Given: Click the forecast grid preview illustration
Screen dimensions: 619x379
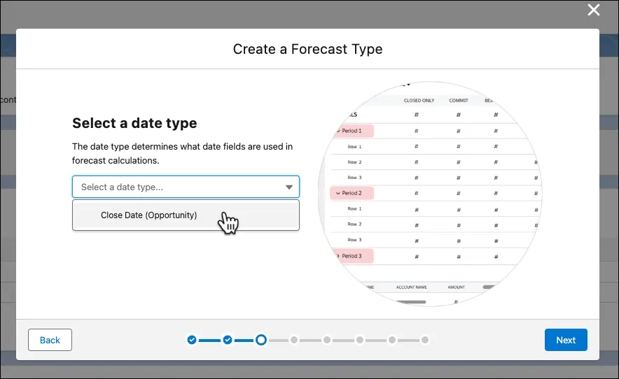Looking at the screenshot, I should (x=430, y=194).
